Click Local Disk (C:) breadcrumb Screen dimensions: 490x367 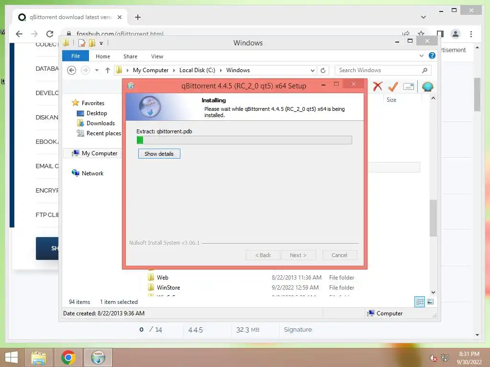[x=197, y=70]
